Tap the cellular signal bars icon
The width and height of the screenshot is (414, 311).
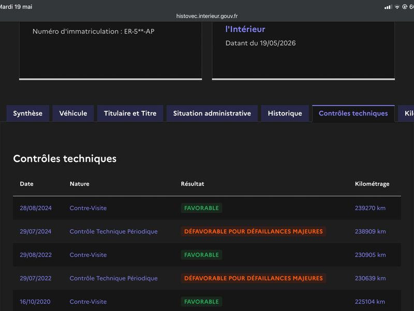388,7
